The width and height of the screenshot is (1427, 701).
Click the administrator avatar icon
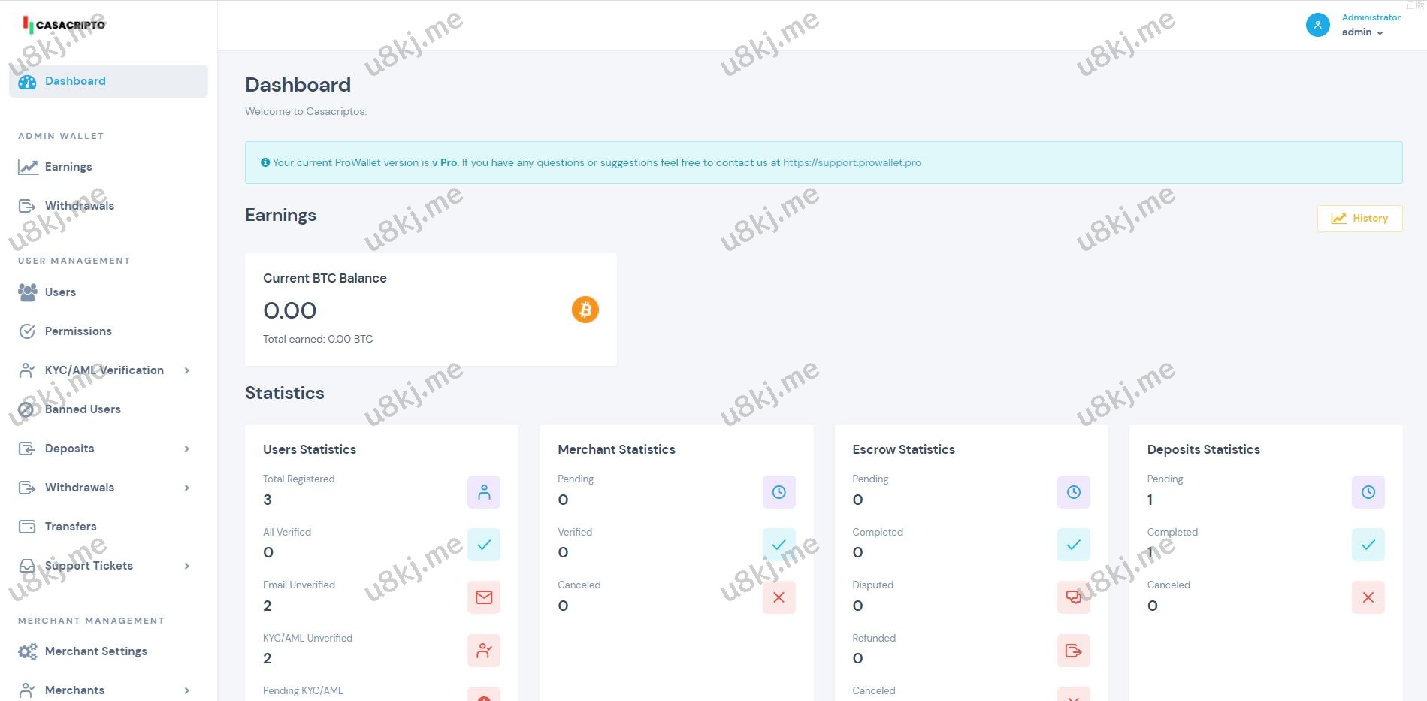coord(1317,25)
